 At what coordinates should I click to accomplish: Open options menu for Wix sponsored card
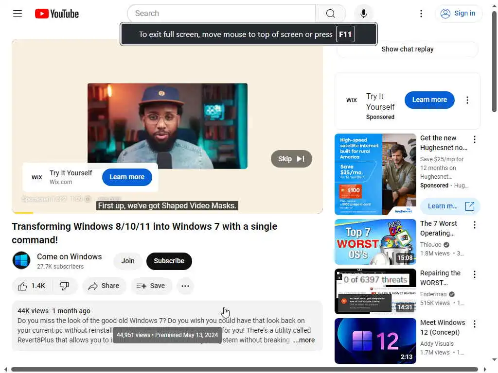pyautogui.click(x=467, y=100)
